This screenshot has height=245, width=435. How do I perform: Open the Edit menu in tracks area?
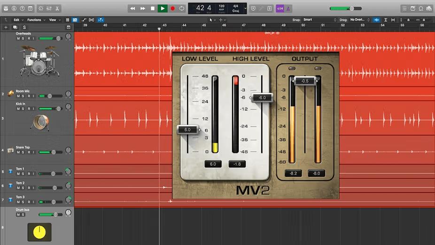pyautogui.click(x=18, y=20)
